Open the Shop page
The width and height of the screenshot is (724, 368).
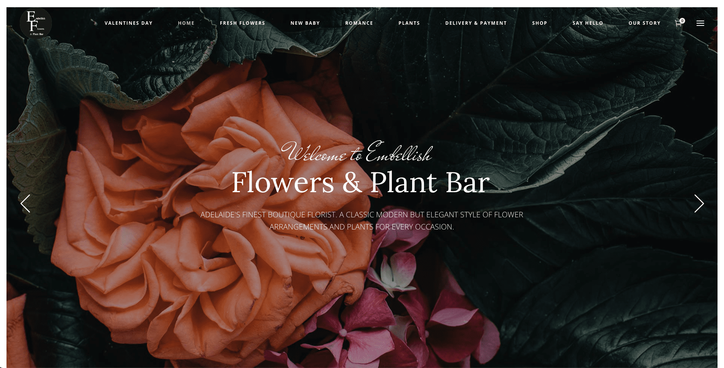pyautogui.click(x=539, y=23)
